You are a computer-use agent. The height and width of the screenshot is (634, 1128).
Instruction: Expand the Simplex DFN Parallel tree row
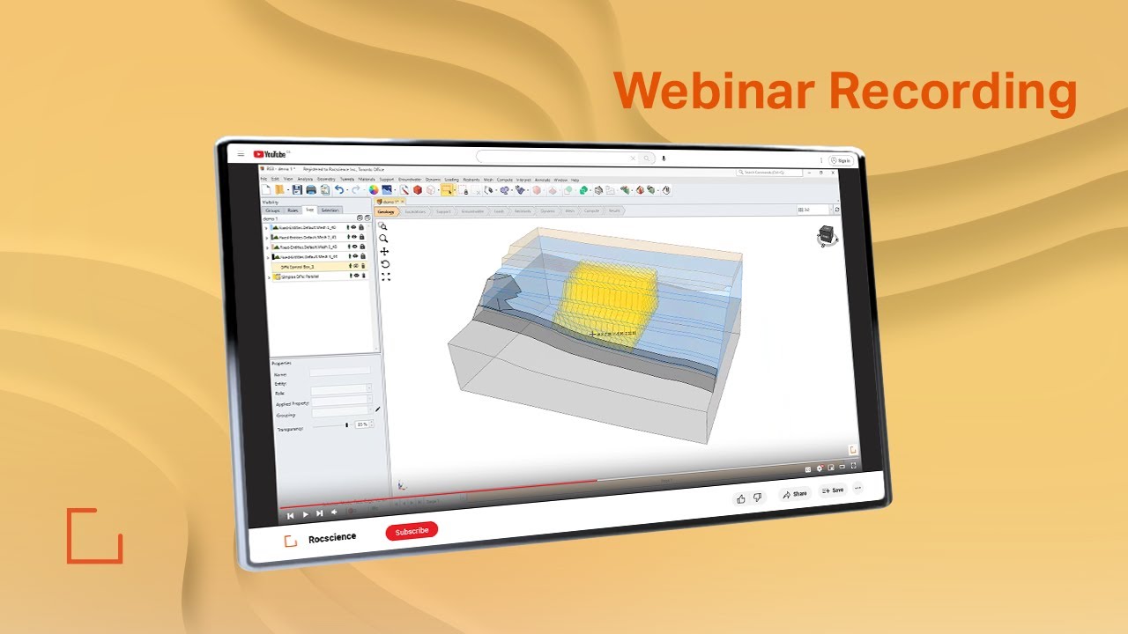coord(269,277)
